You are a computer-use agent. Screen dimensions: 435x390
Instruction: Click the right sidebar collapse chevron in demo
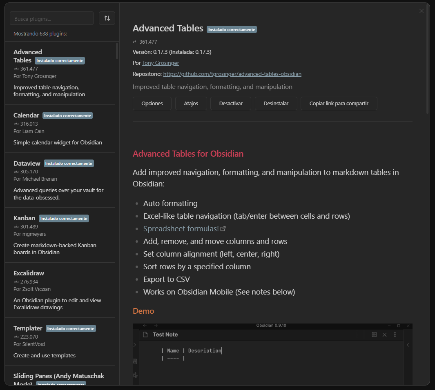[x=408, y=345]
